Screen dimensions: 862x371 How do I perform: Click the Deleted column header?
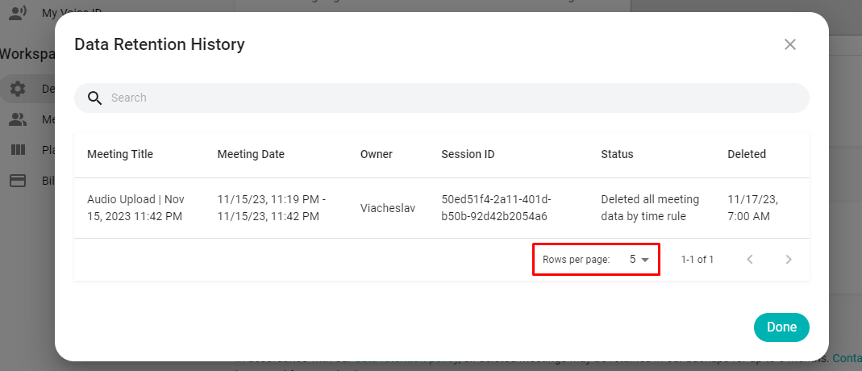tap(747, 154)
